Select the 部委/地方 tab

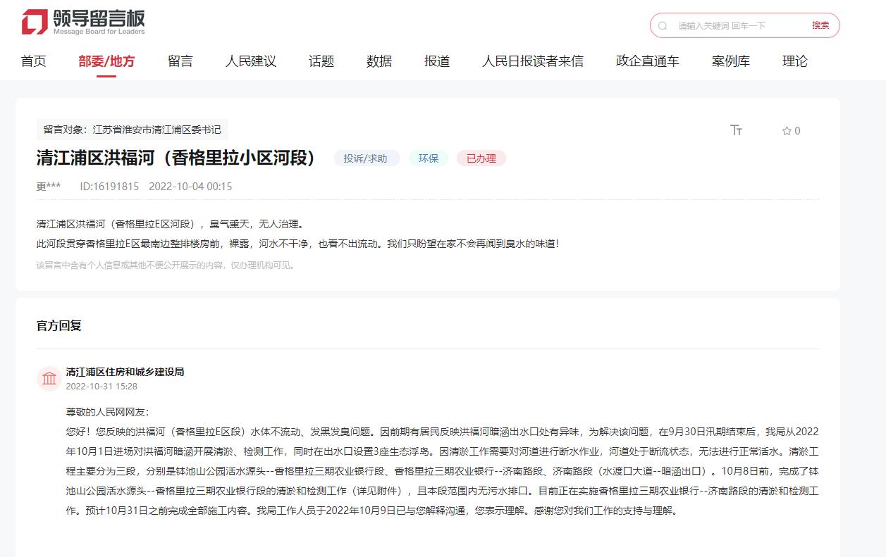[x=106, y=61]
